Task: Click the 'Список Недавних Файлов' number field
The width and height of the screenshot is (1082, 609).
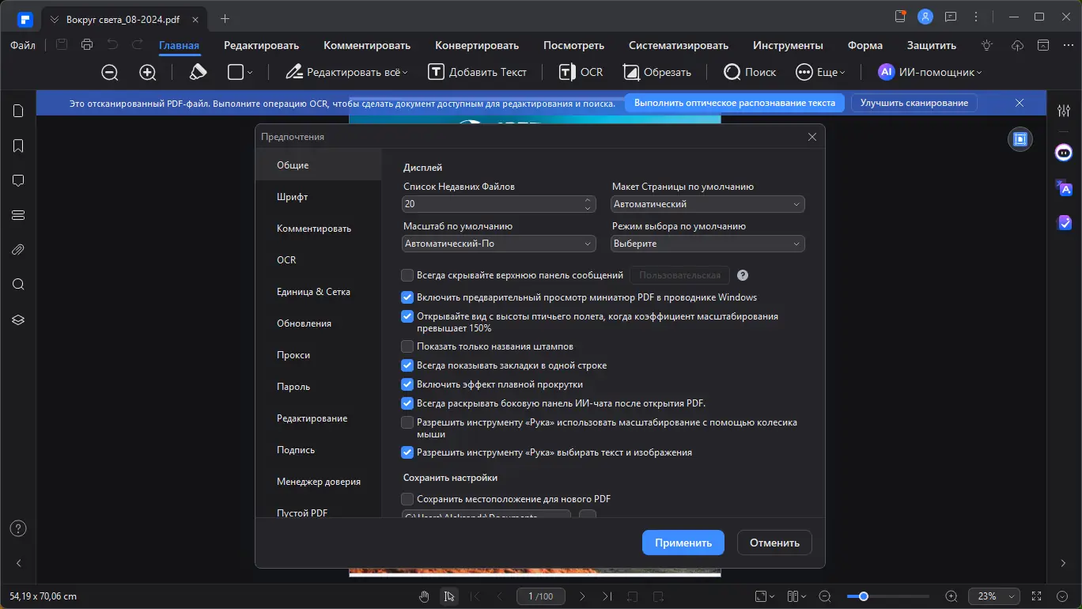Action: point(499,204)
